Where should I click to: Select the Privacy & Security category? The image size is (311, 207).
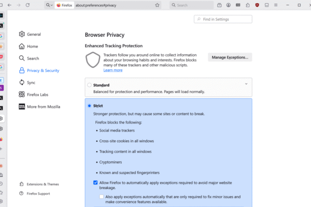[x=39, y=70]
